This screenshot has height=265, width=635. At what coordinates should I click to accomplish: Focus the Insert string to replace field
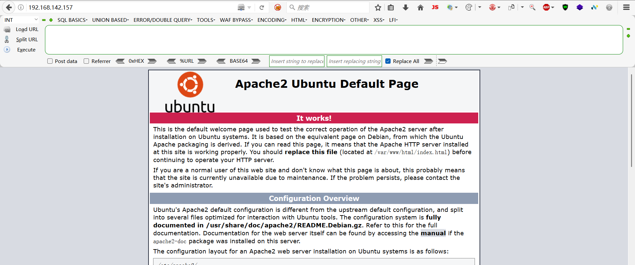(297, 61)
